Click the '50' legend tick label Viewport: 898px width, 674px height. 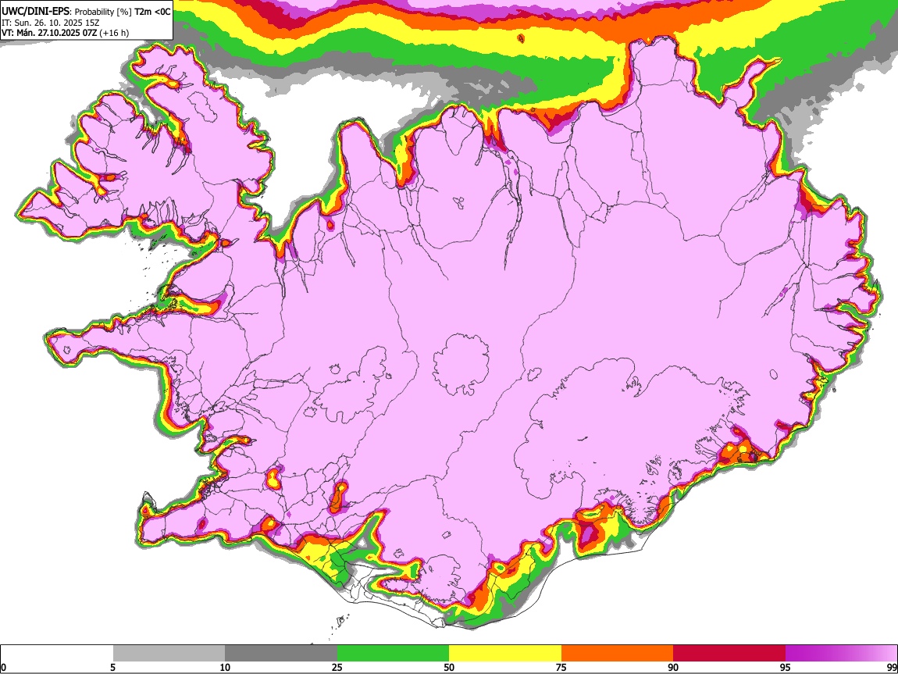(x=449, y=668)
